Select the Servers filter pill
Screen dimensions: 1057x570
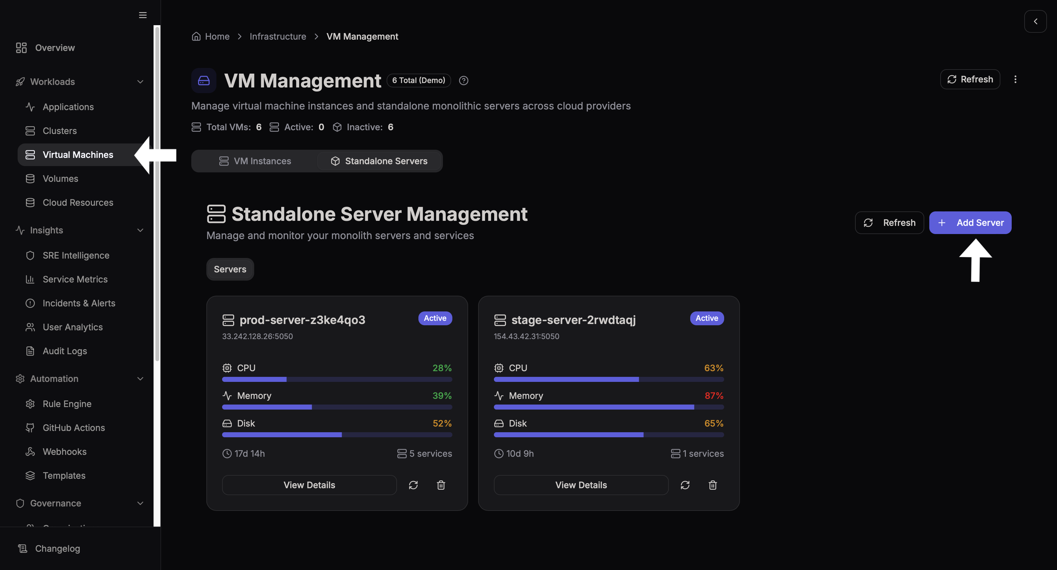(x=230, y=269)
